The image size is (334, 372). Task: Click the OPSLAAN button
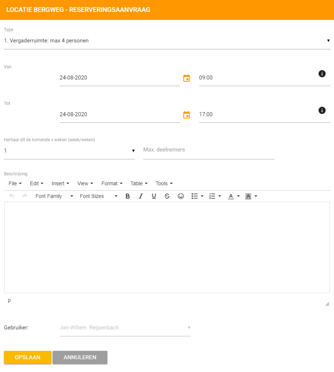27,358
